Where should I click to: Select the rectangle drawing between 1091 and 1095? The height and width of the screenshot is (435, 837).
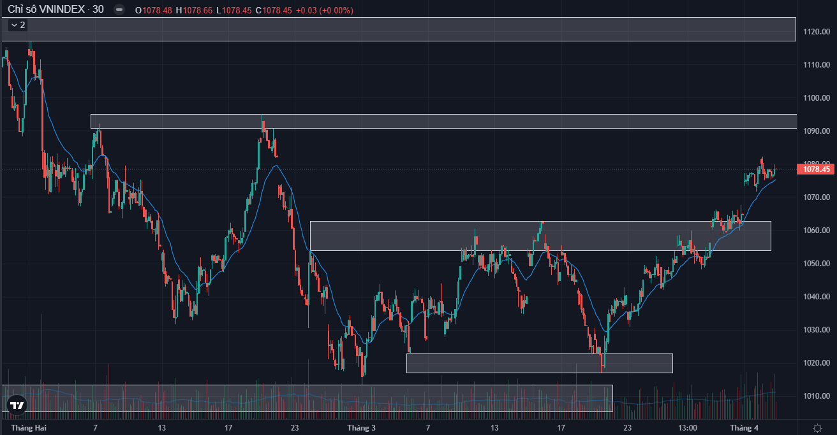click(x=443, y=121)
